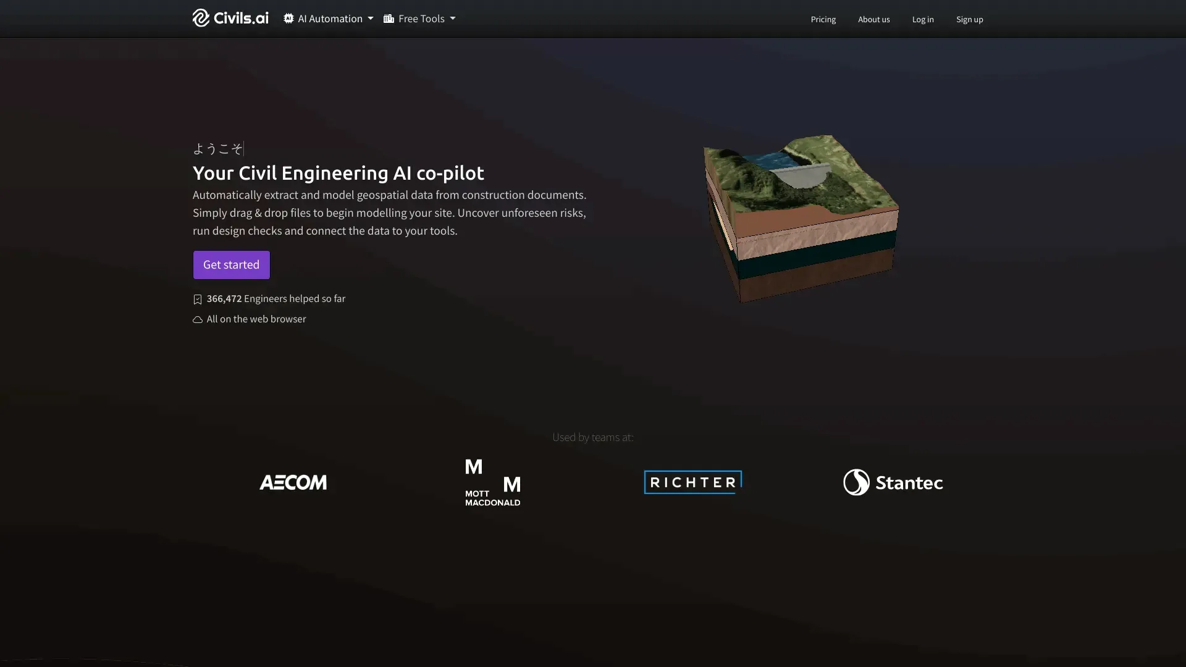
Task: Click the Civils.ai brand name text
Action: click(x=241, y=19)
